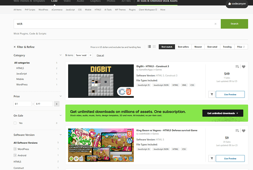The width and height of the screenshot is (253, 170).
Task: Remove the Term 'wick' filter X
Action: click(x=91, y=55)
